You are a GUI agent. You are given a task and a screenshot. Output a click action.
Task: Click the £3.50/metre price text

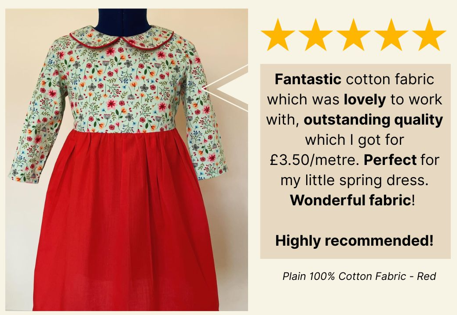tap(314, 160)
